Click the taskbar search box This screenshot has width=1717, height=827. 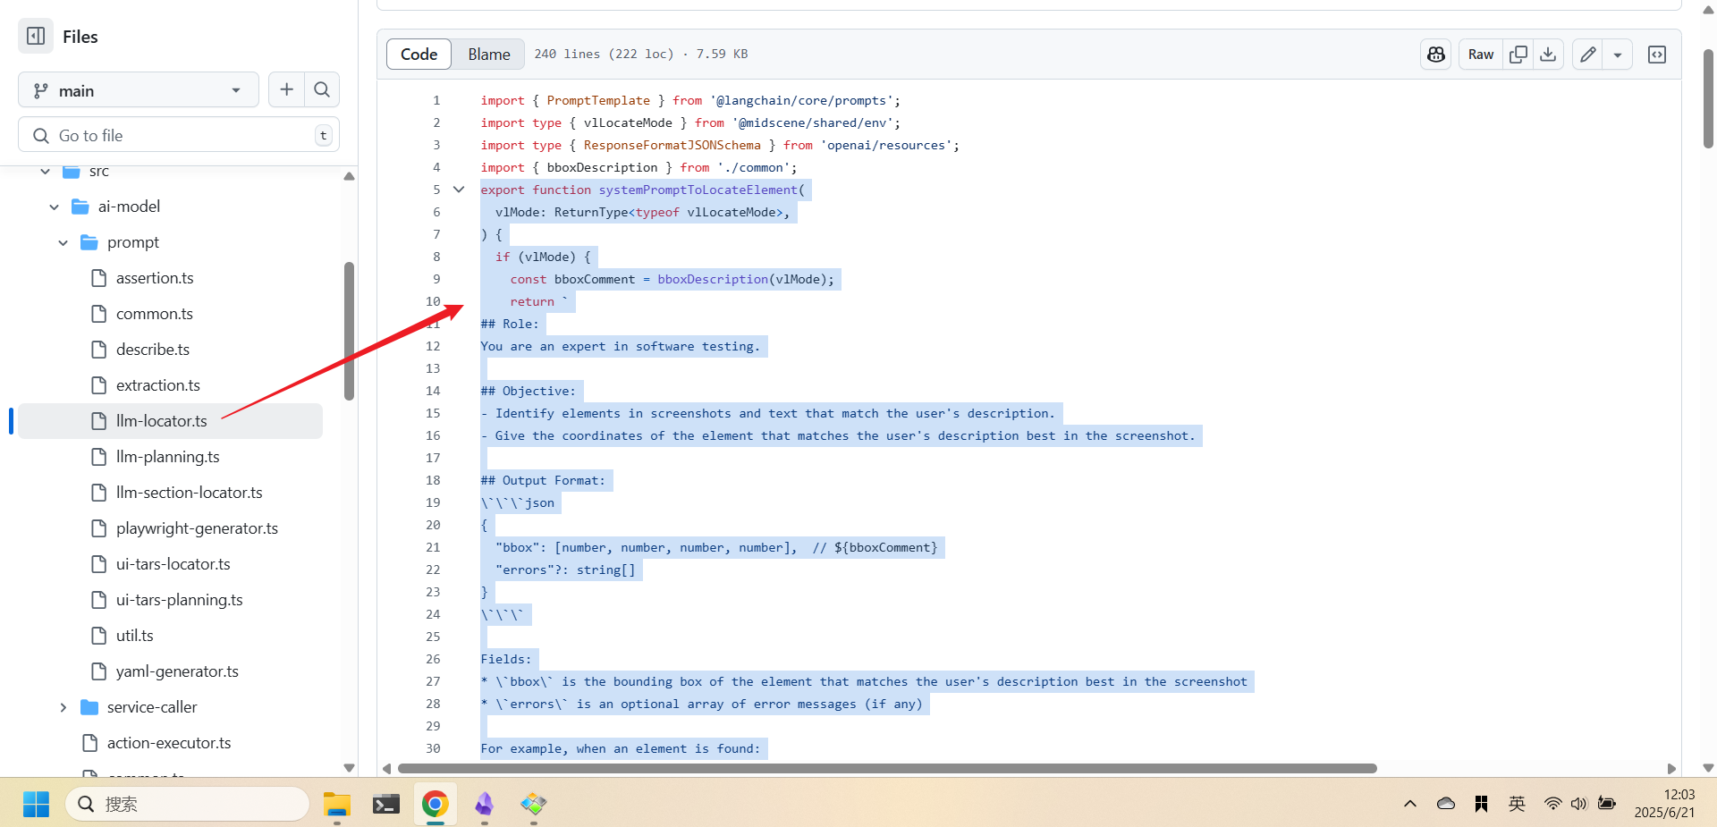187,804
